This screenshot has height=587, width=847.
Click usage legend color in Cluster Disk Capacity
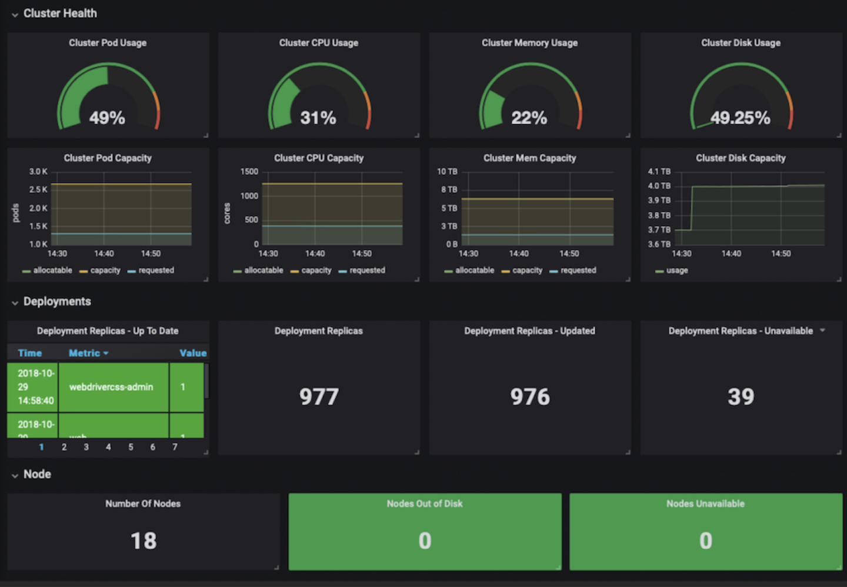click(659, 271)
